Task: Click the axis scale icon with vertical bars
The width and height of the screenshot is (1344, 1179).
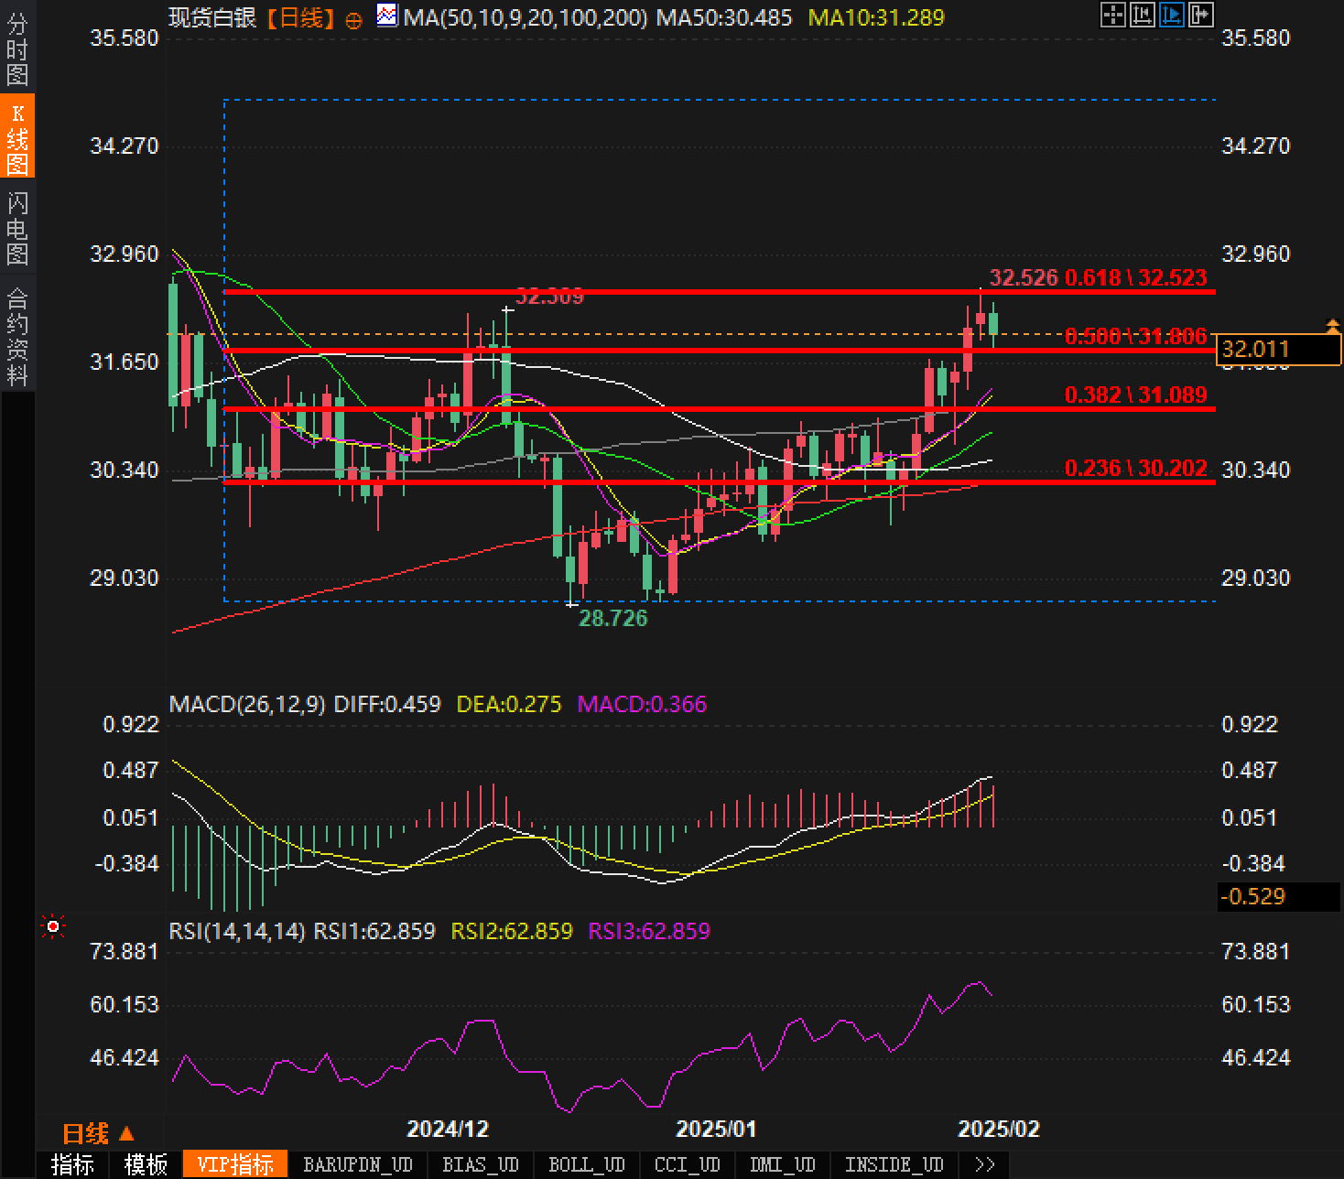Action: click(x=1142, y=15)
